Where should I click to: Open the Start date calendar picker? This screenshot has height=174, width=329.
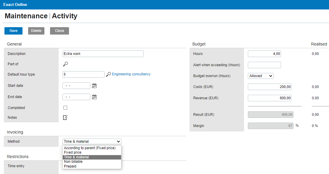coord(94,86)
